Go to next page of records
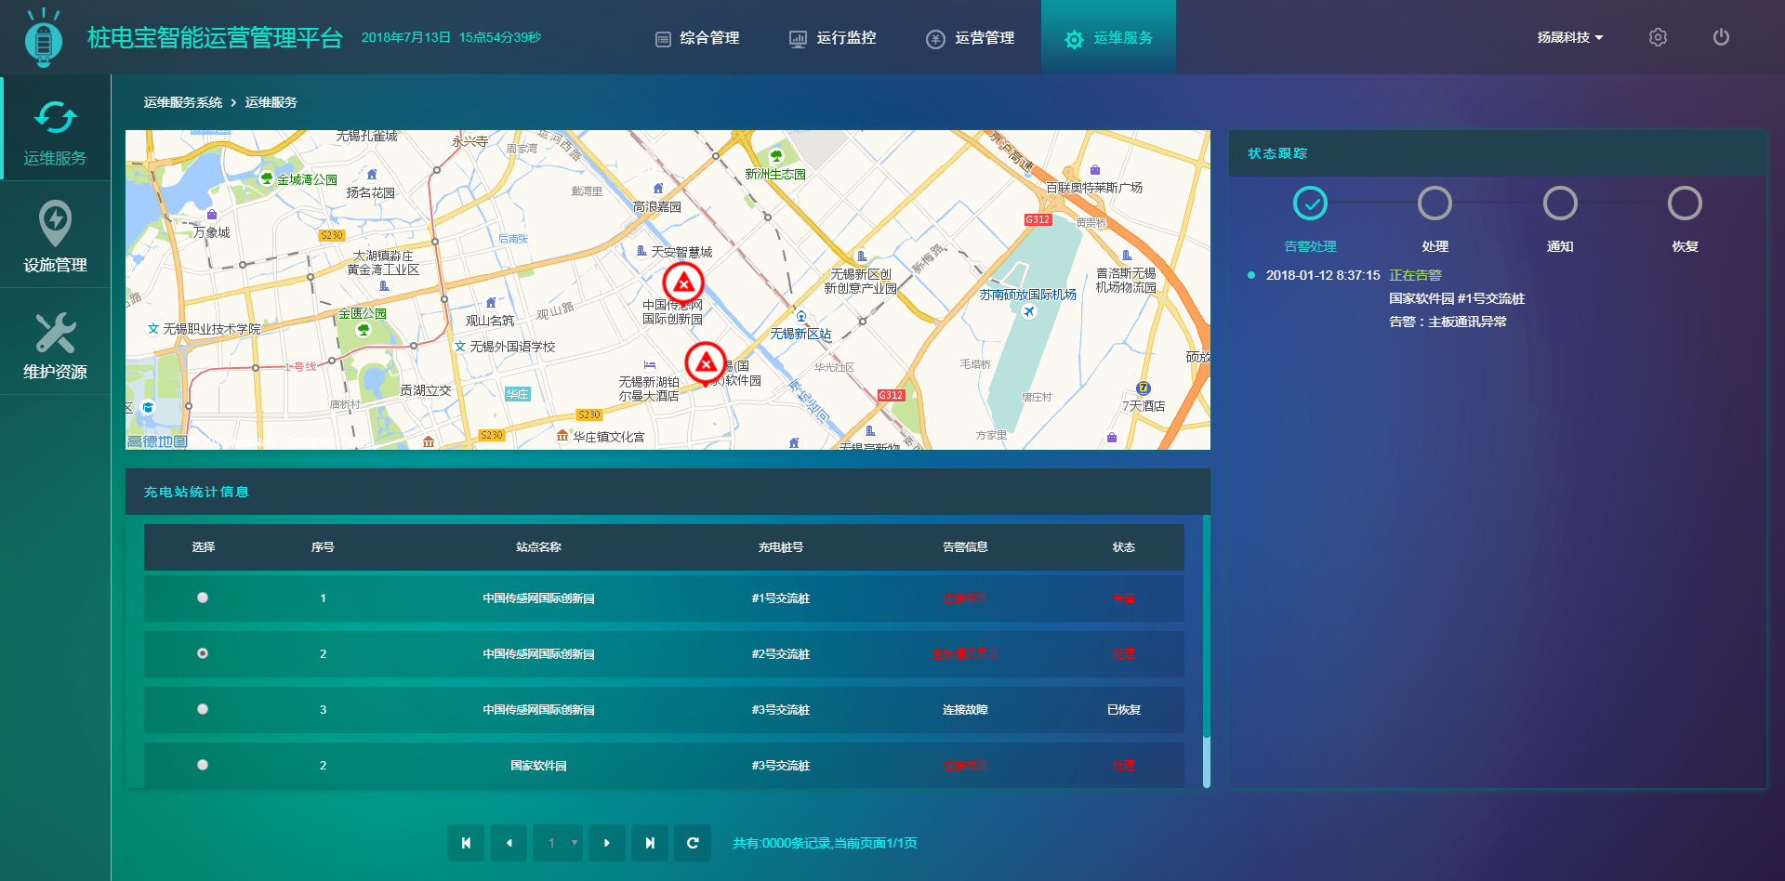 point(607,843)
